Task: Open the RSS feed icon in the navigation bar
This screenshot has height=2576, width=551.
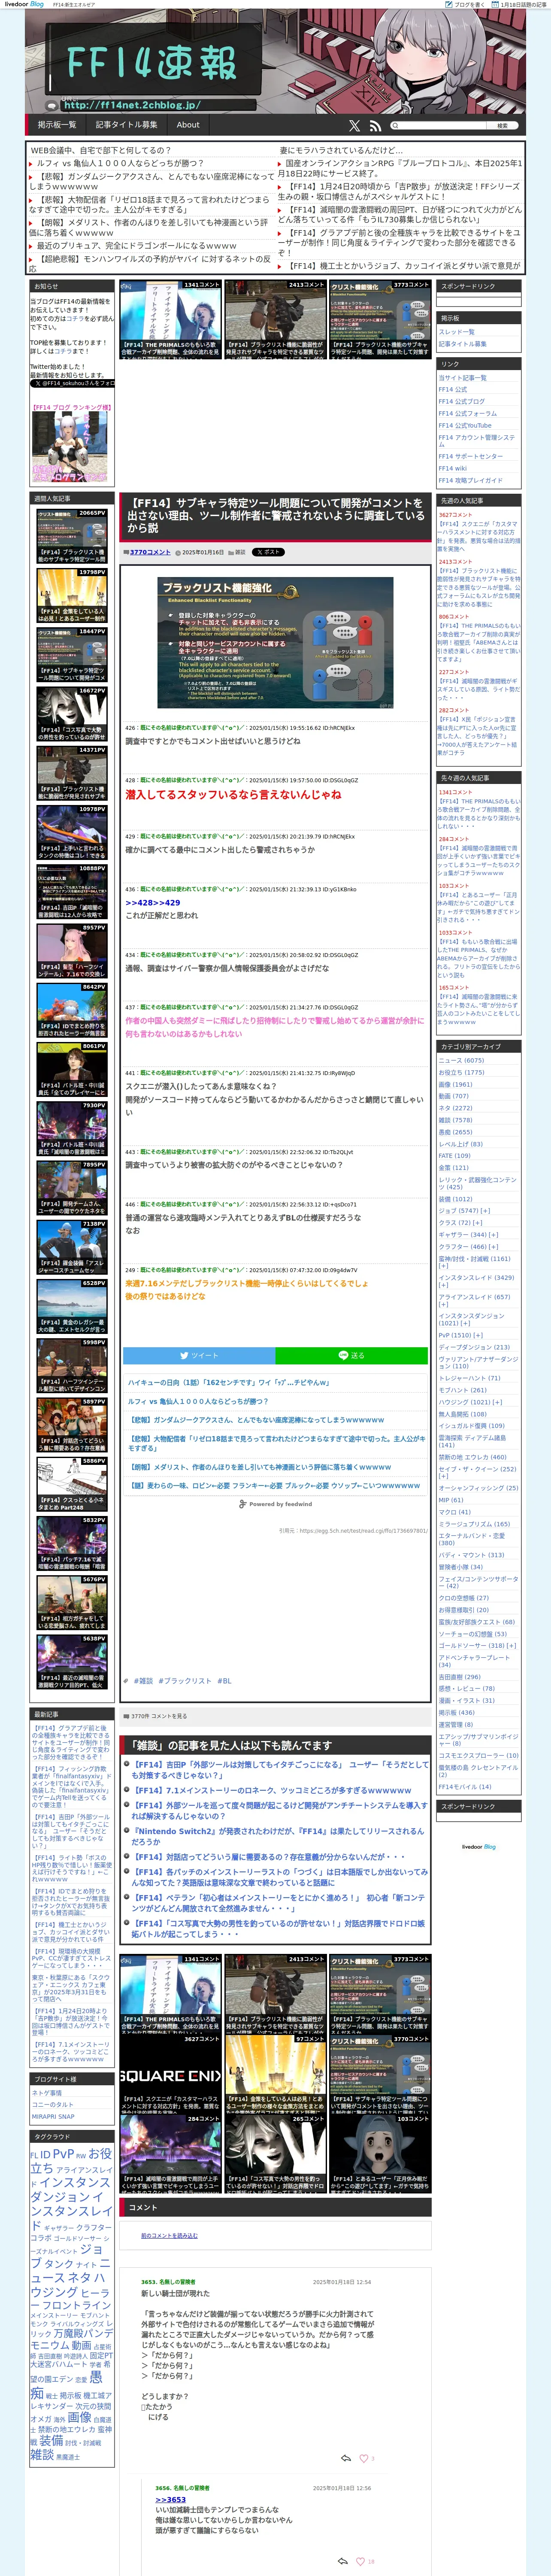Action: (x=375, y=125)
